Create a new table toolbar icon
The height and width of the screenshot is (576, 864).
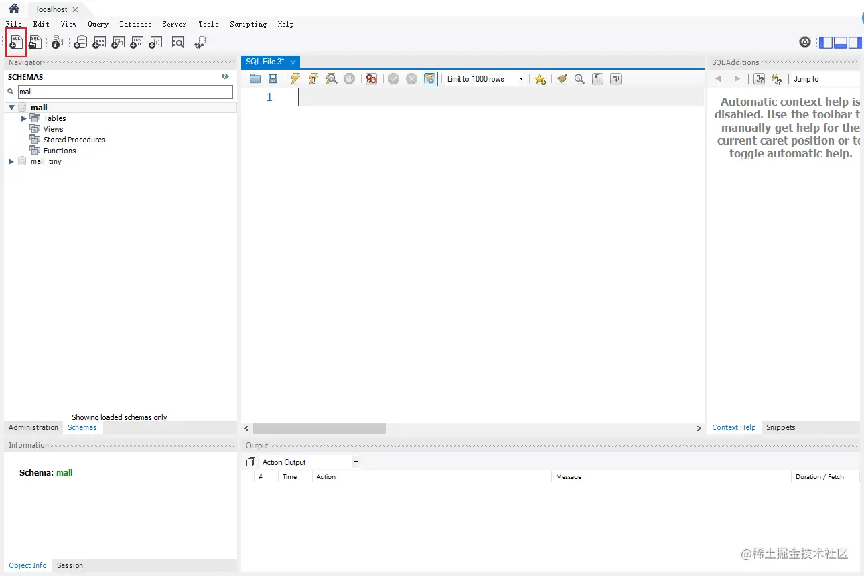tap(99, 42)
